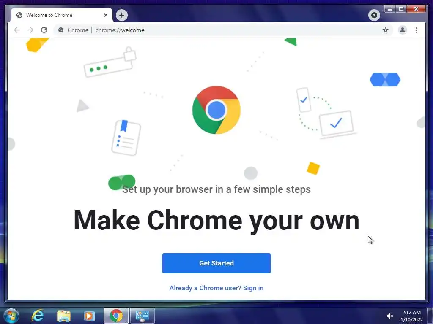The image size is (433, 324).
Task: Open the Chrome three-dot menu
Action: (416, 30)
